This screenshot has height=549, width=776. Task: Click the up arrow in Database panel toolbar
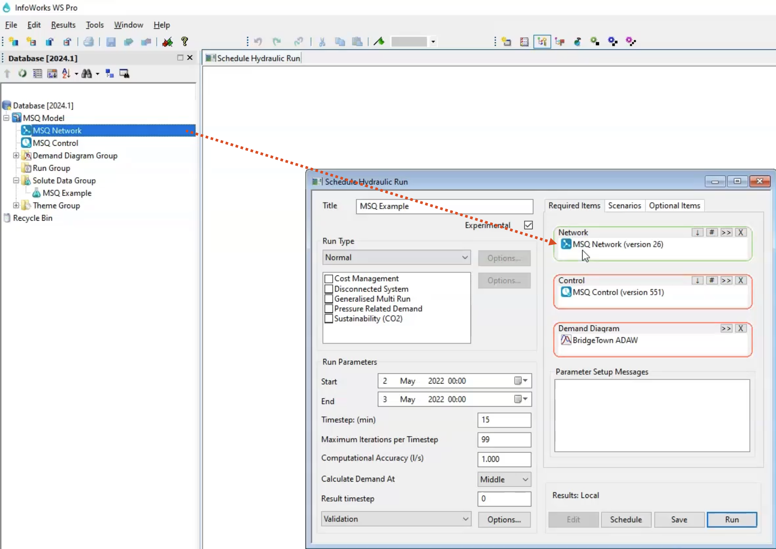(7, 73)
